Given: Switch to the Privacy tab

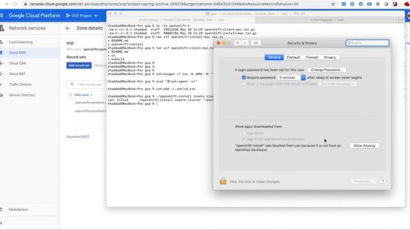Looking at the screenshot, I should point(330,57).
